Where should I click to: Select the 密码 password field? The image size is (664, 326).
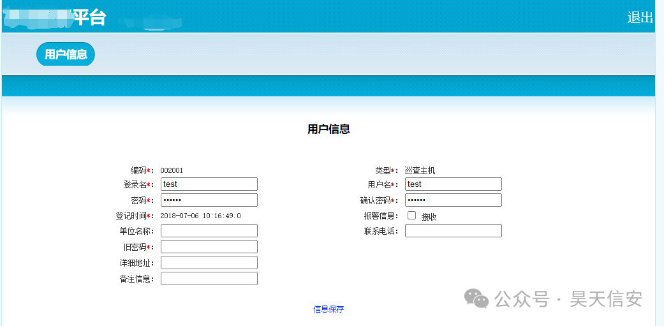[209, 200]
